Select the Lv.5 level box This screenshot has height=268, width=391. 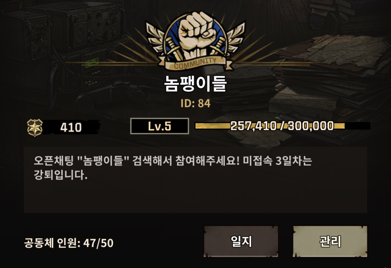pos(160,126)
